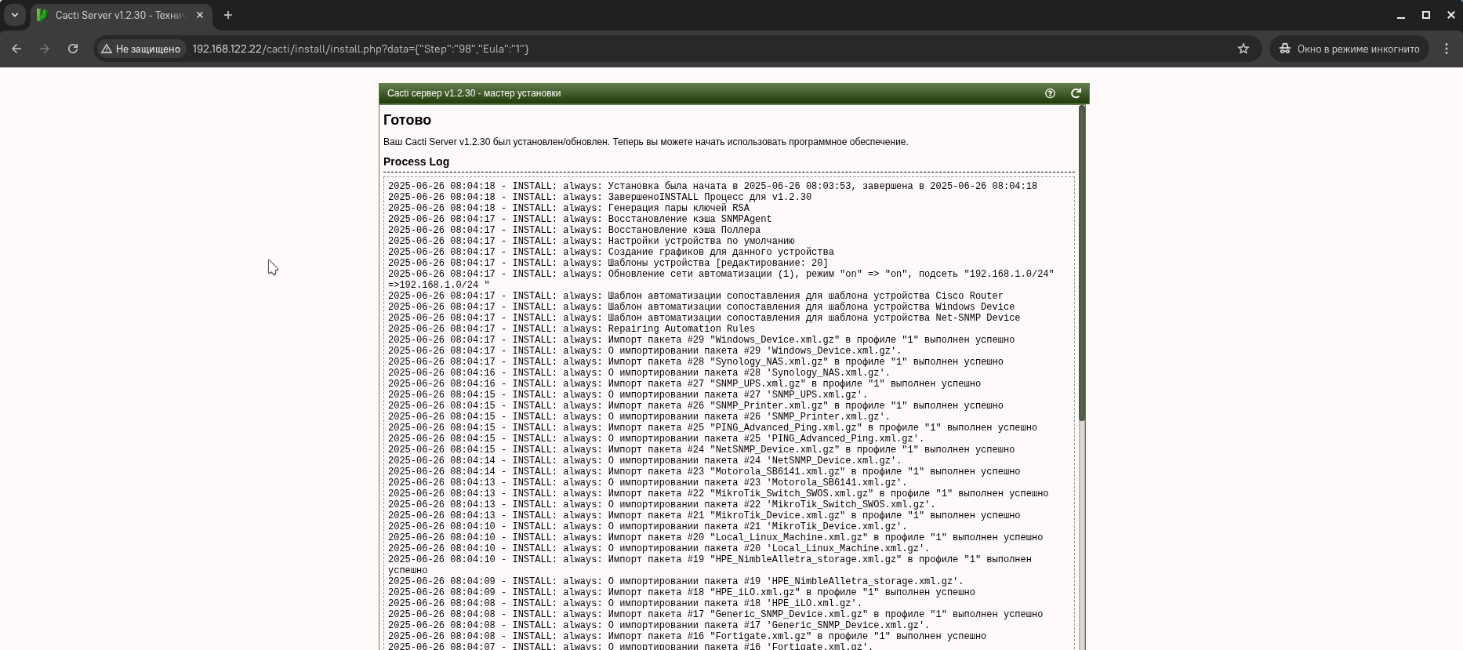1463x650 pixels.
Task: Click the 'Process Log' heading
Action: point(416,162)
